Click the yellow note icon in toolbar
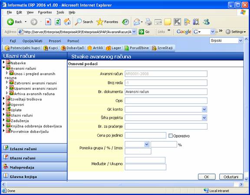250x195 pixels. 168,22
